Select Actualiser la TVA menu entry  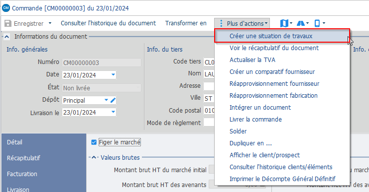282,60
